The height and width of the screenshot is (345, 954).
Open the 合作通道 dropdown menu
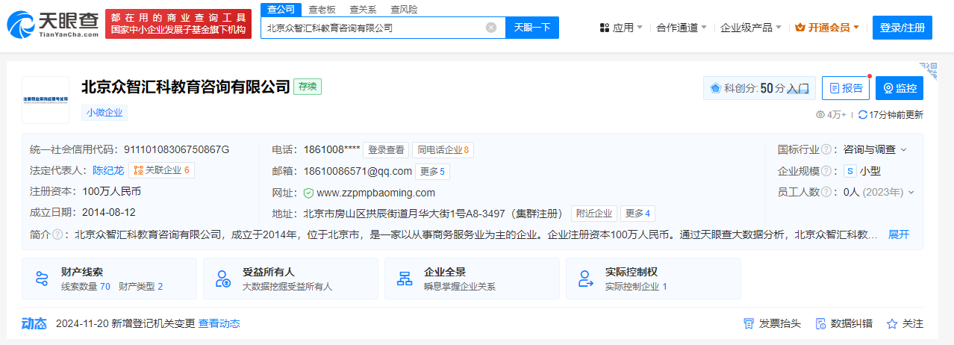pos(682,28)
